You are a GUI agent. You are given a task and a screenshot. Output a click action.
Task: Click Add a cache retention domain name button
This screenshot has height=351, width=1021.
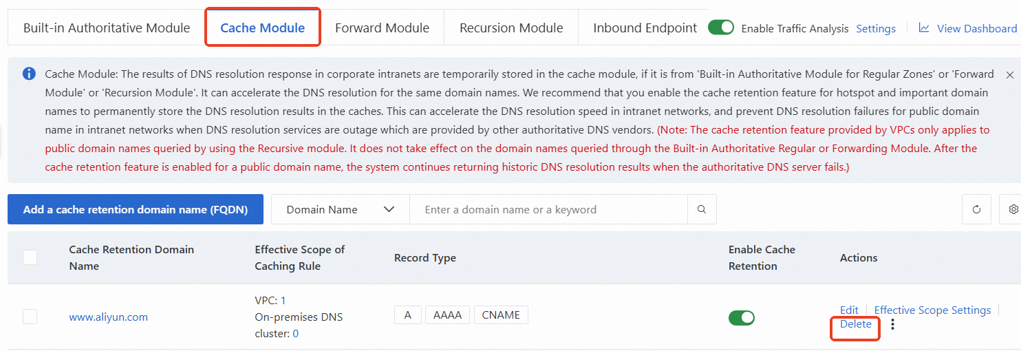135,209
